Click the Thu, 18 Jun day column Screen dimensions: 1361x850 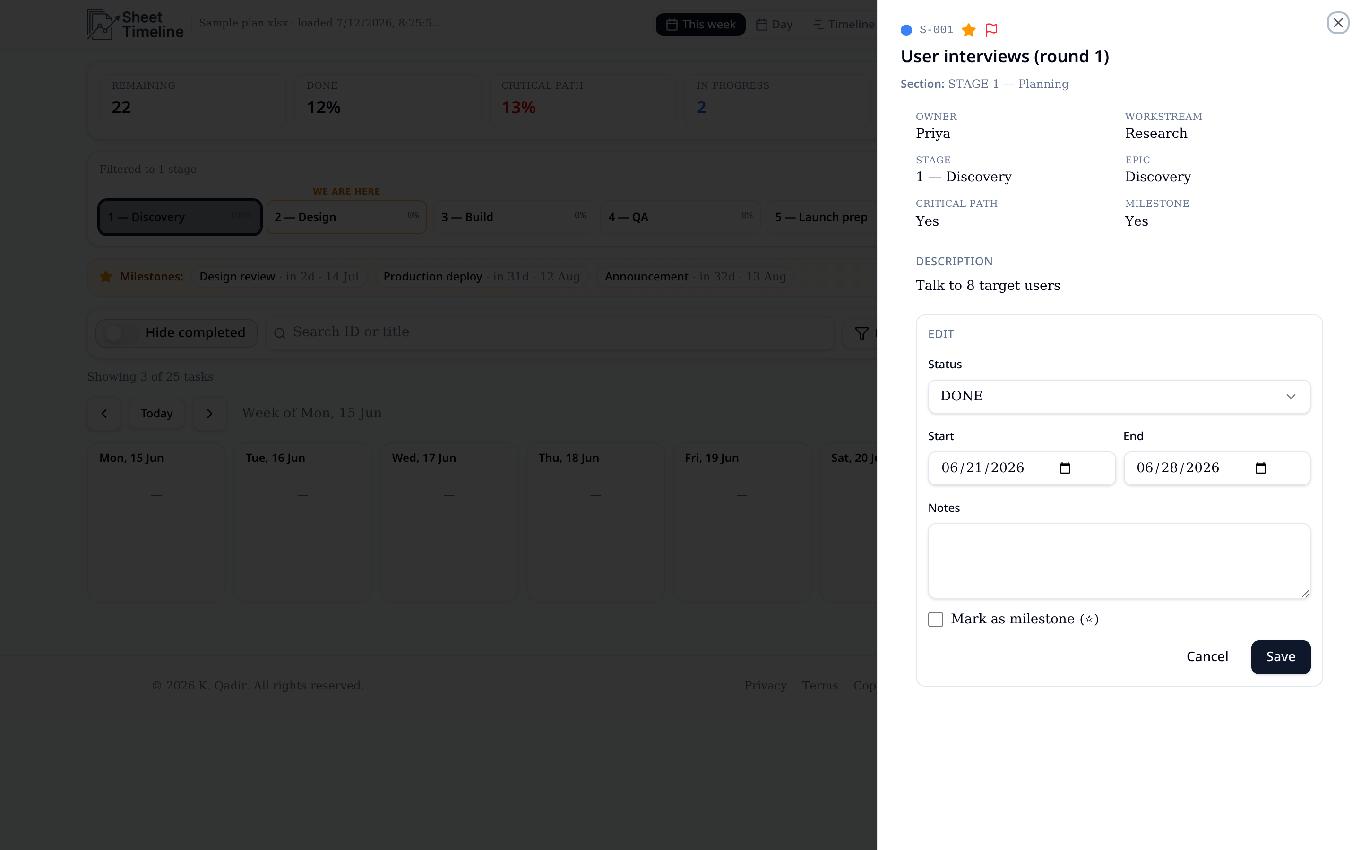[x=595, y=522]
